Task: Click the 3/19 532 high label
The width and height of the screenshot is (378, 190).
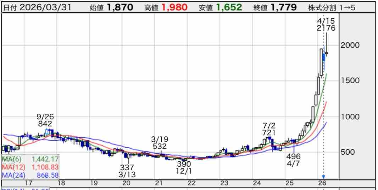Action: 160,142
